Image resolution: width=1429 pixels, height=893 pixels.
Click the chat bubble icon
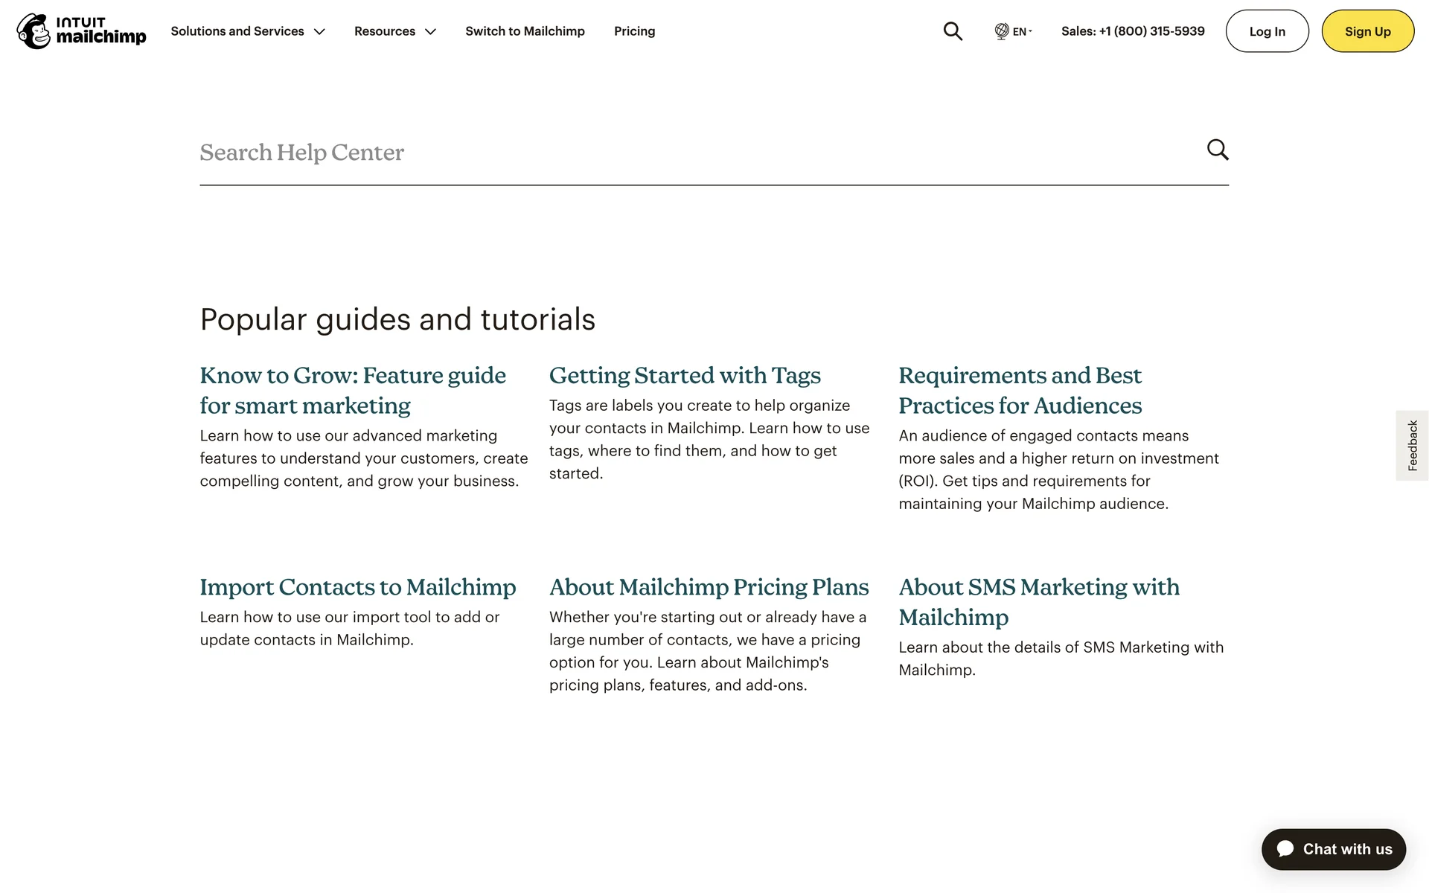coord(1285,849)
